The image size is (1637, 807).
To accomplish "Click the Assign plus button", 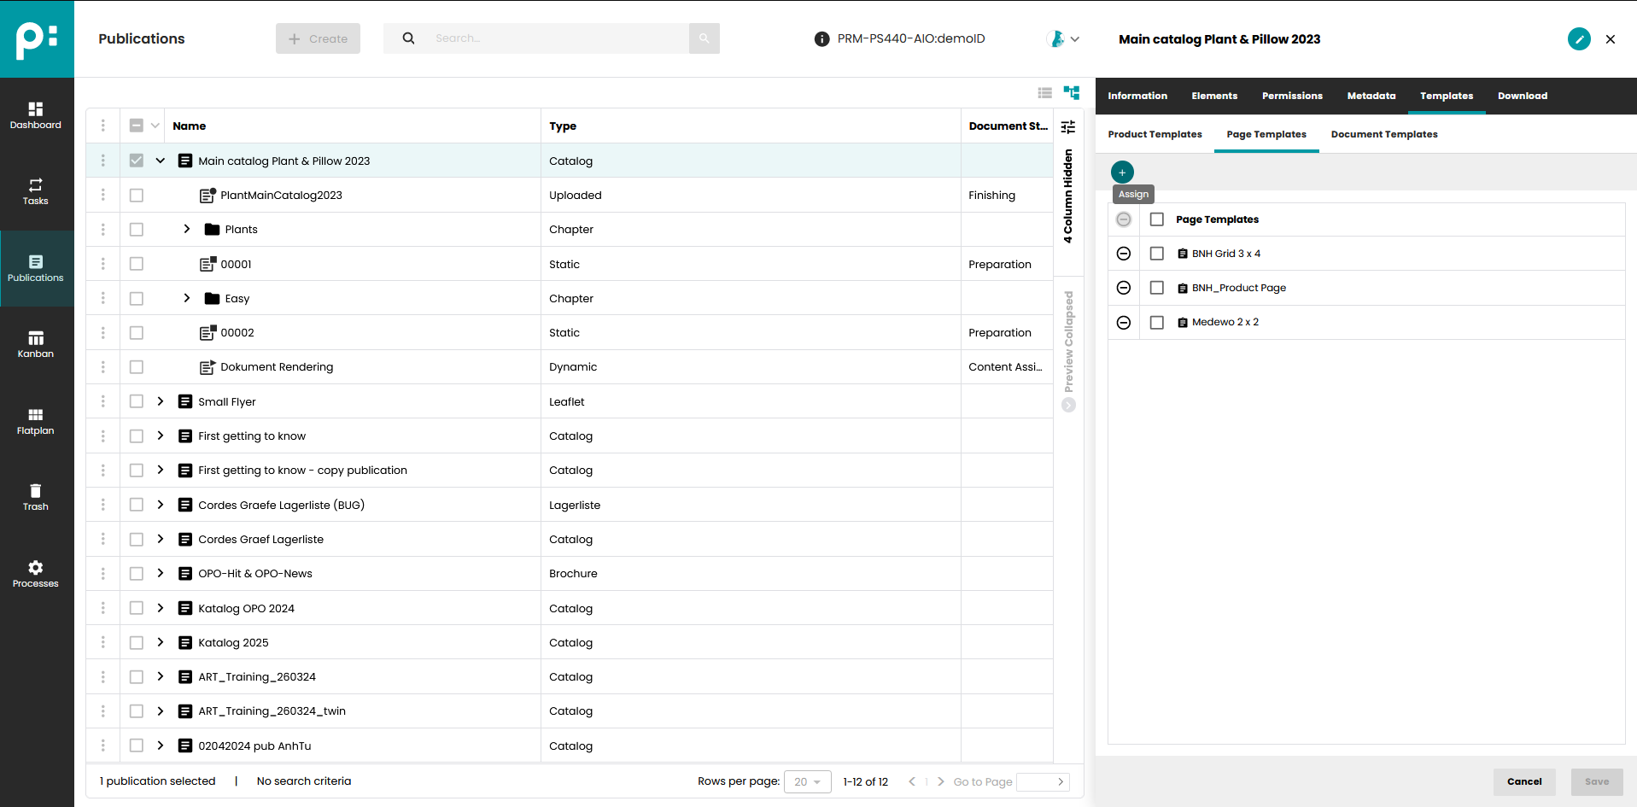I will tap(1121, 172).
